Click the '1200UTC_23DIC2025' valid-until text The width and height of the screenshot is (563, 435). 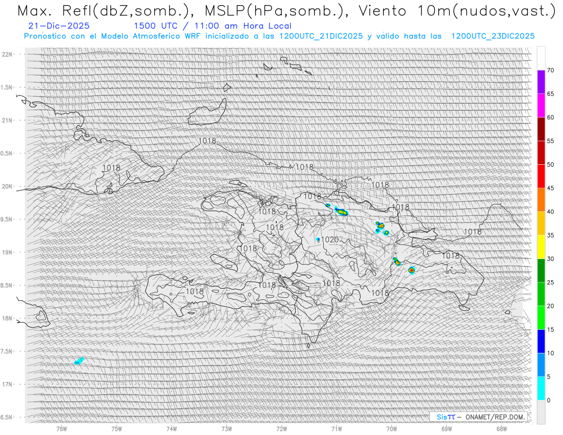(493, 36)
